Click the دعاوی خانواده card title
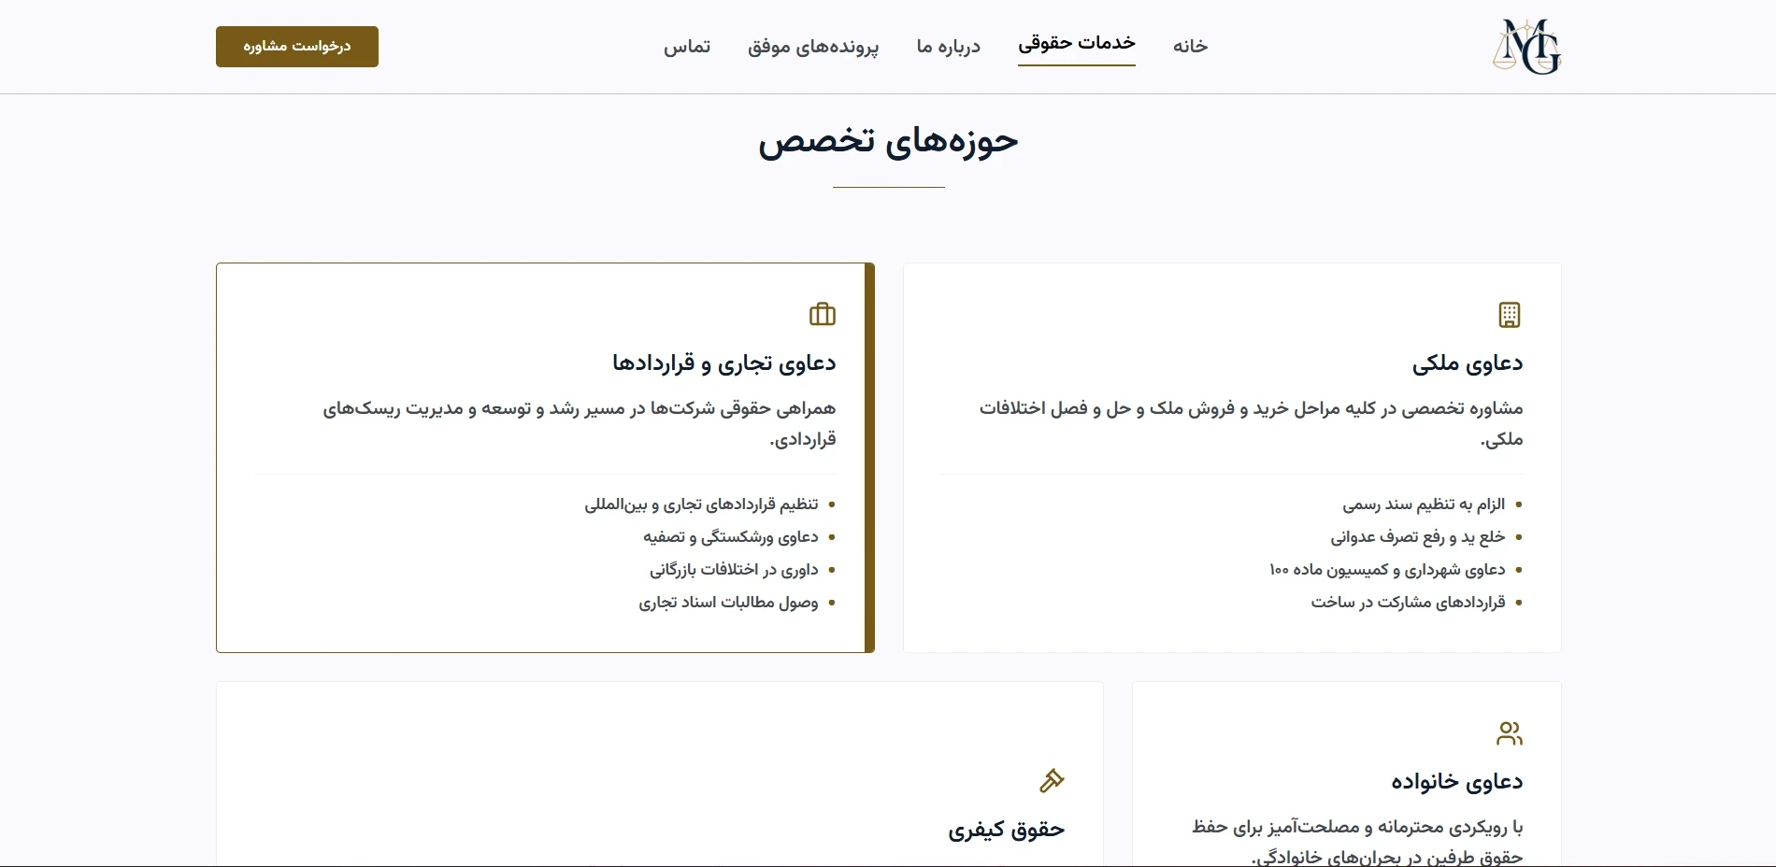This screenshot has width=1776, height=867. click(1457, 781)
